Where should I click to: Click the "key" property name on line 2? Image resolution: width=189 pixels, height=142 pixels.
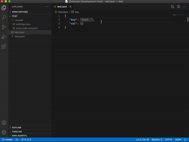[73, 20]
